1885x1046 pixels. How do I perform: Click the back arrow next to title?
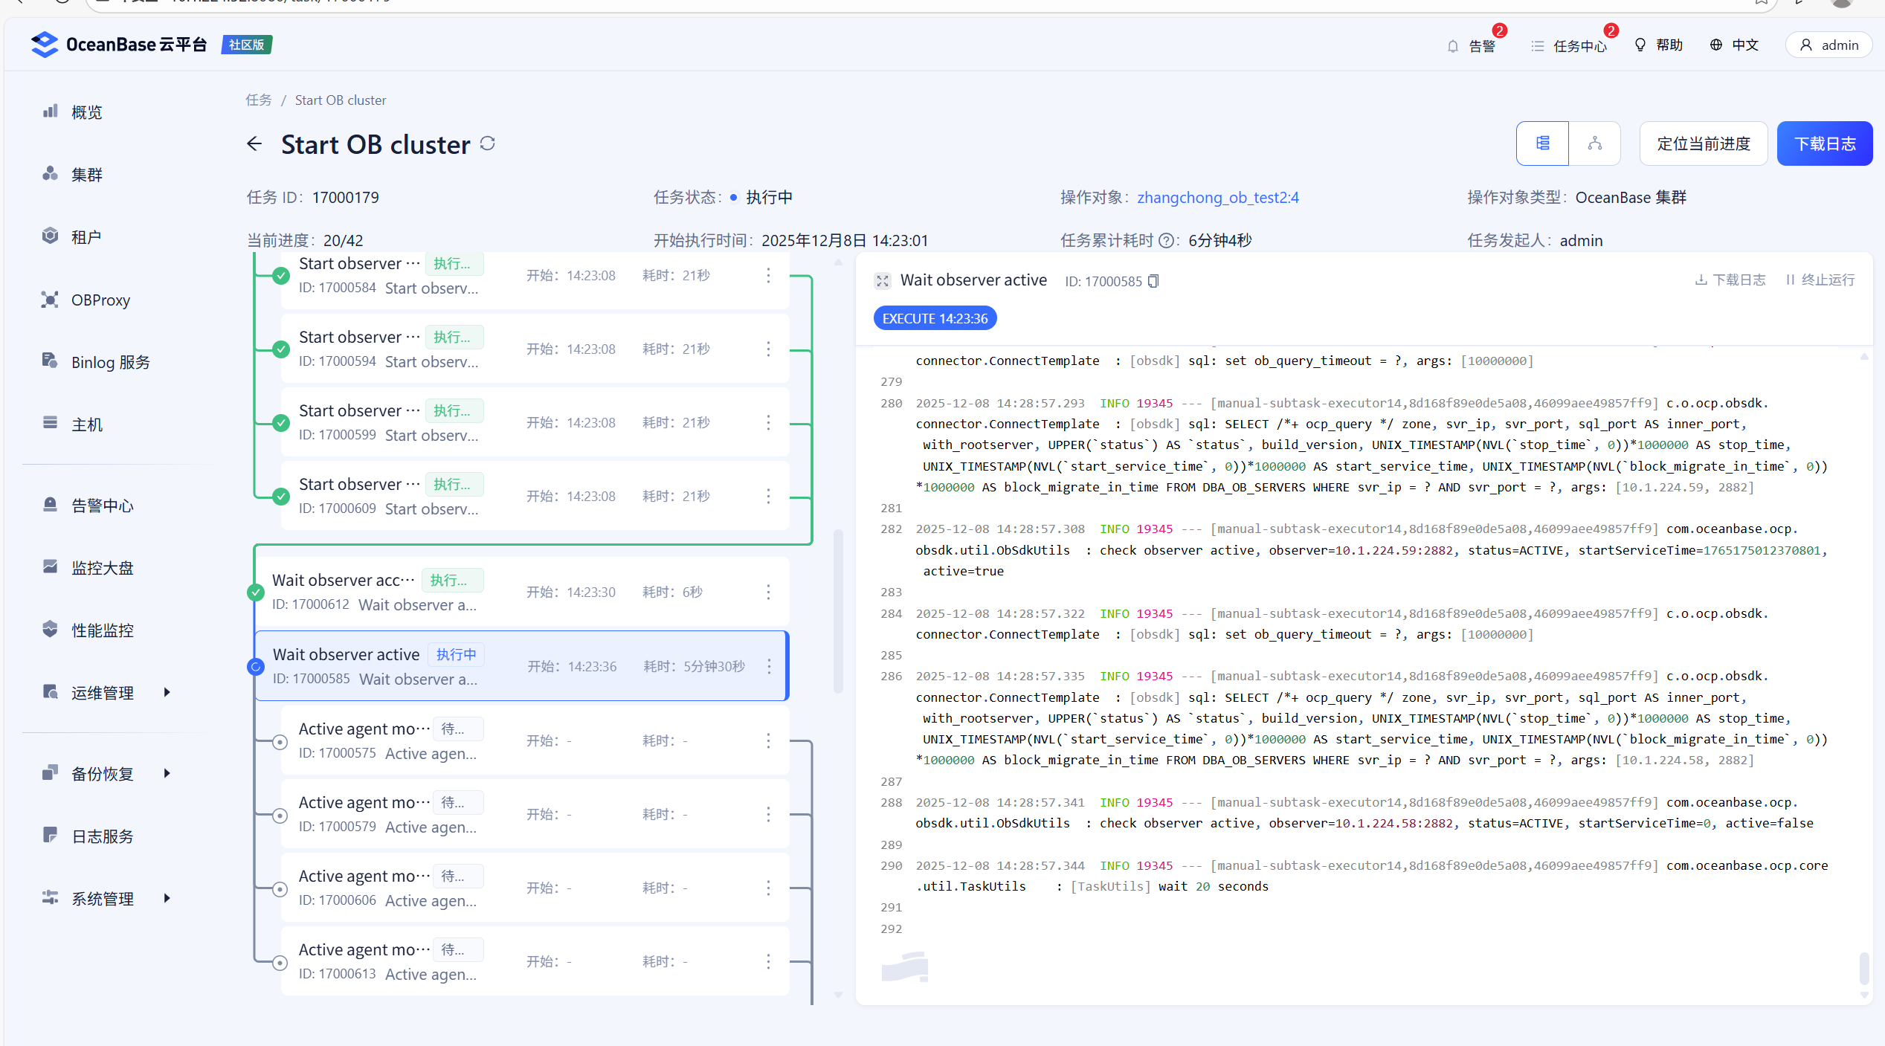tap(254, 143)
